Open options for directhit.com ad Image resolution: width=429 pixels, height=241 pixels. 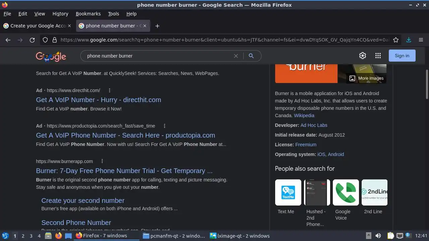click(x=109, y=90)
